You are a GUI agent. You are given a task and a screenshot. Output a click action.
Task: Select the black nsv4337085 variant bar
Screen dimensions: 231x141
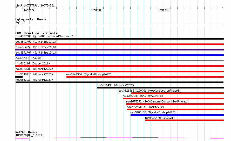(119, 39)
